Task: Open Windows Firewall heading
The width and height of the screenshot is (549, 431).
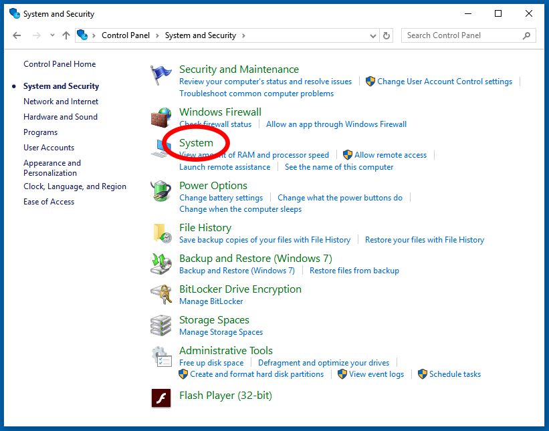Action: point(220,112)
